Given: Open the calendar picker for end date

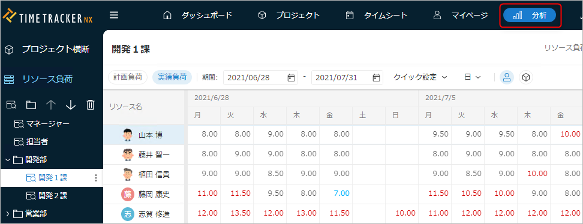Looking at the screenshot, I should click(376, 78).
